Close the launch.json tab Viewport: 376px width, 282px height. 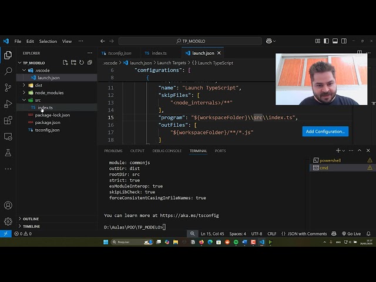219,53
